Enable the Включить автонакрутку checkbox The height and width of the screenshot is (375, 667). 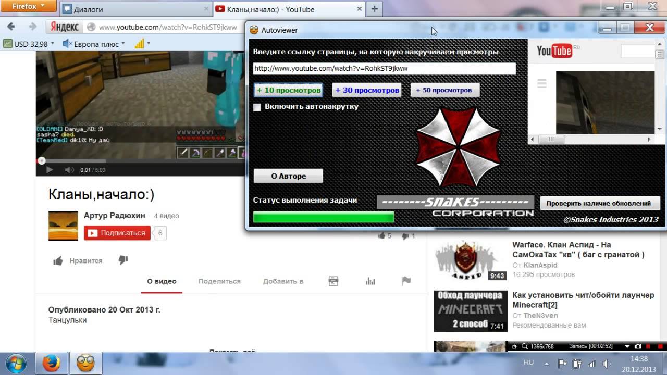[257, 107]
